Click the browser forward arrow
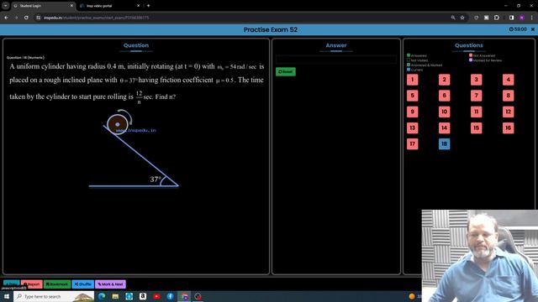This screenshot has width=538, height=302. [16, 18]
